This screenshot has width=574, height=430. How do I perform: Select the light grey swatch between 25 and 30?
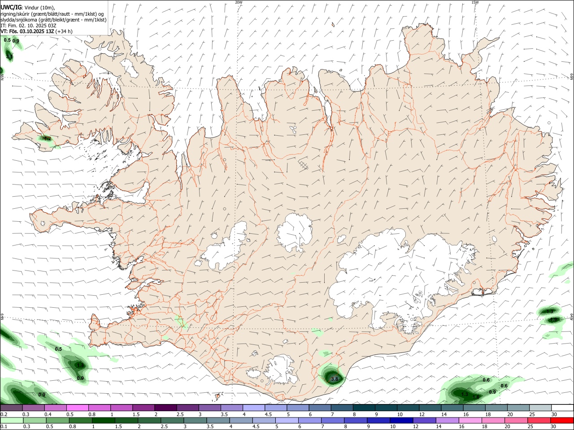click(x=540, y=408)
